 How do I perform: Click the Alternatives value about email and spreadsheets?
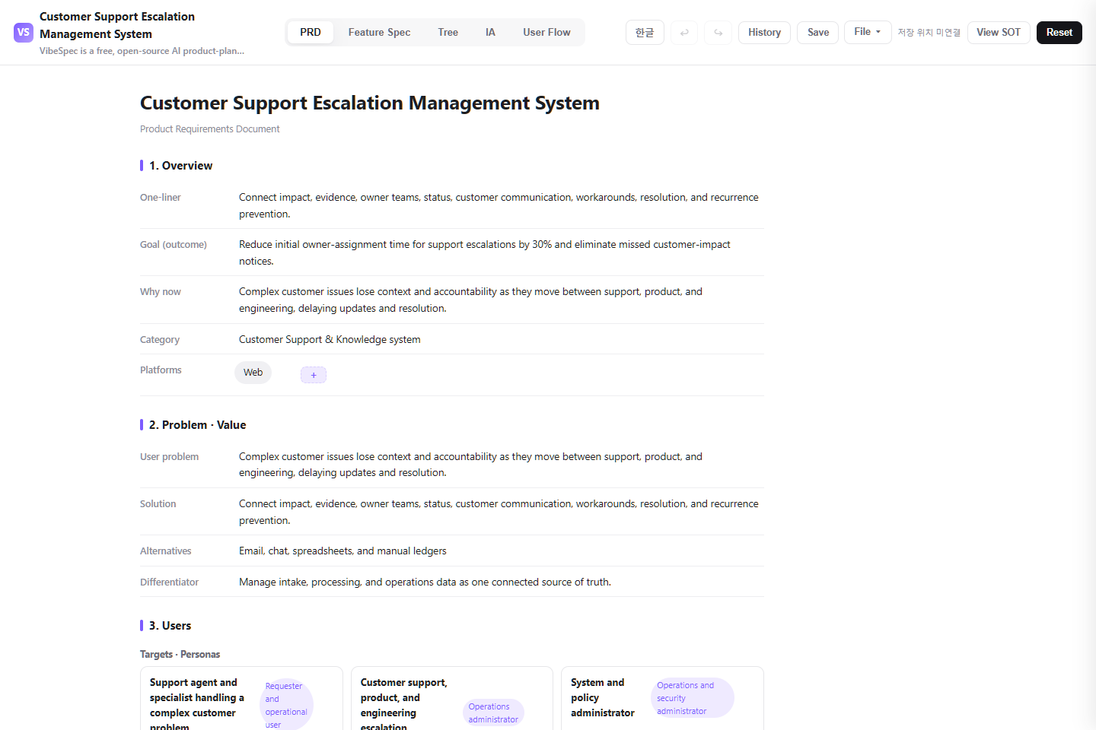pos(342,551)
